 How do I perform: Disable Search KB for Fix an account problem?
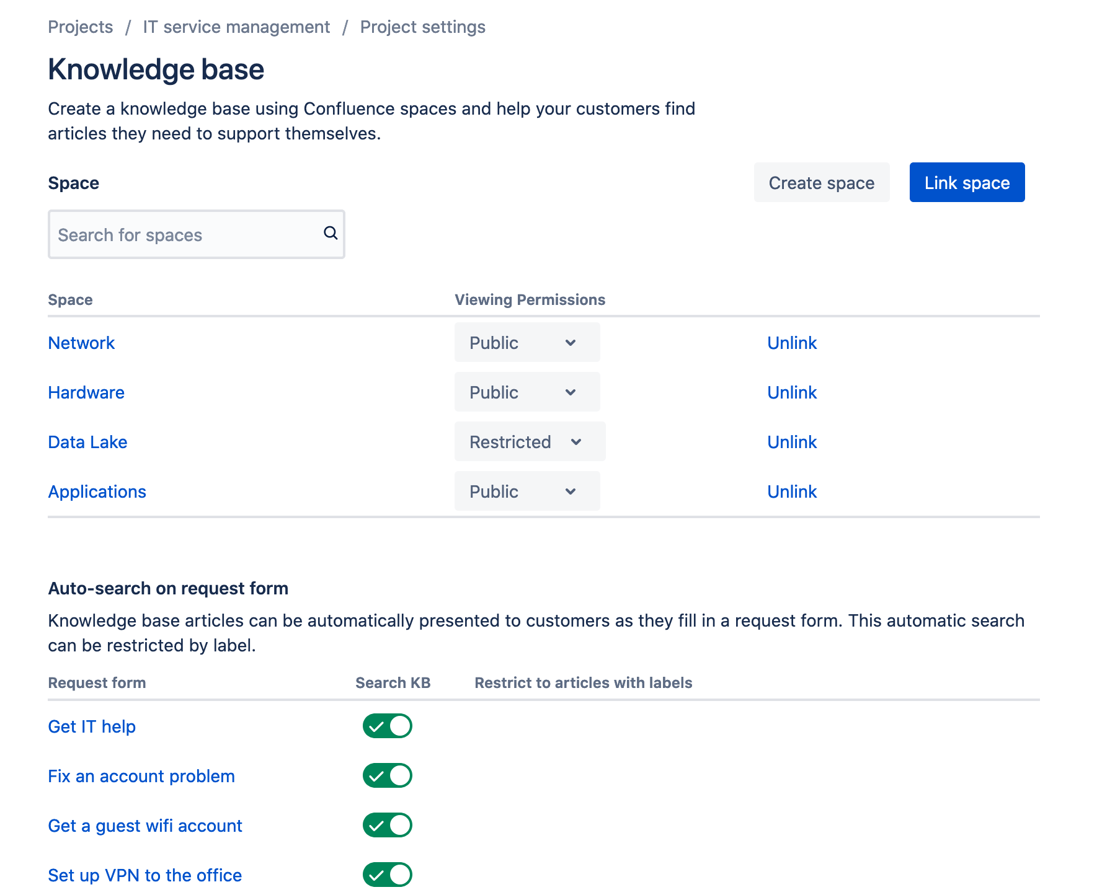(x=386, y=775)
